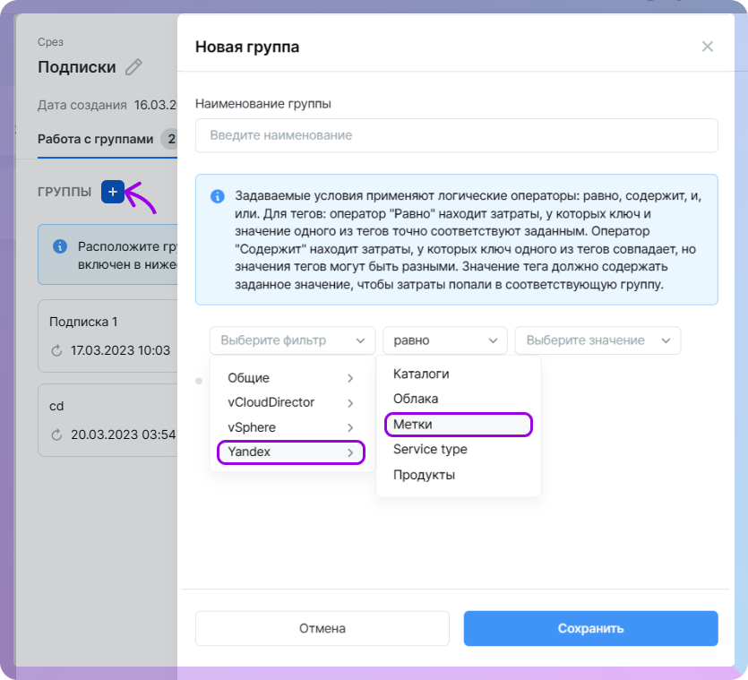Image resolution: width=748 pixels, height=680 pixels.
Task: Select Yandex in the filter menu
Action: click(x=291, y=452)
